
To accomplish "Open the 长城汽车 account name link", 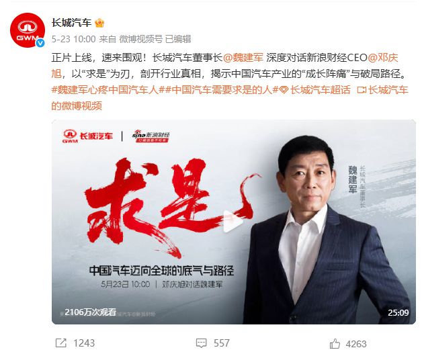I will coord(71,23).
